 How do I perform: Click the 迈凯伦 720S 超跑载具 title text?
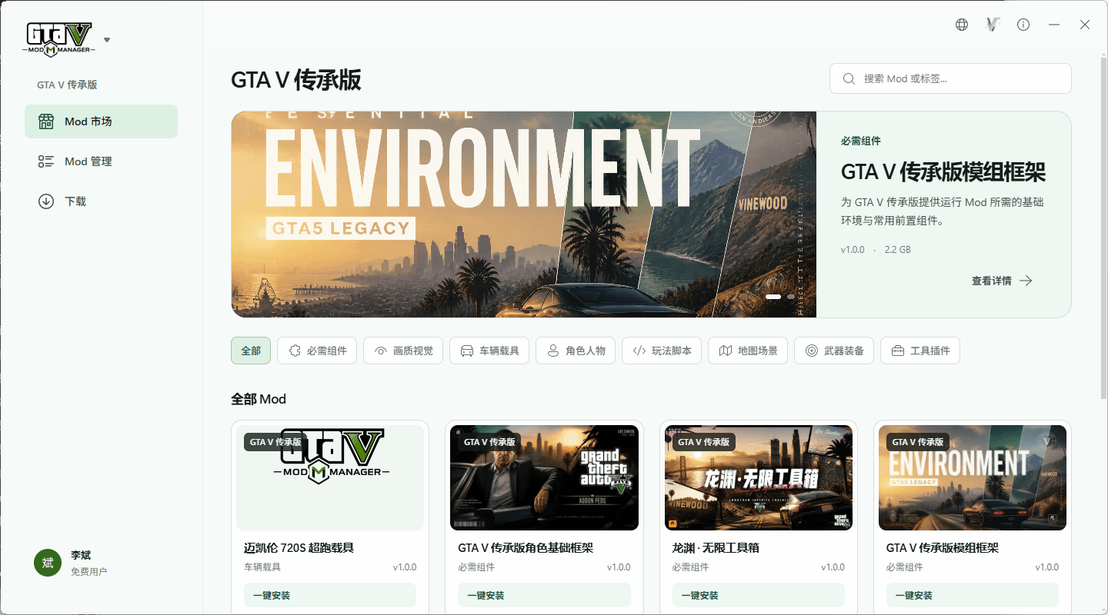point(299,548)
